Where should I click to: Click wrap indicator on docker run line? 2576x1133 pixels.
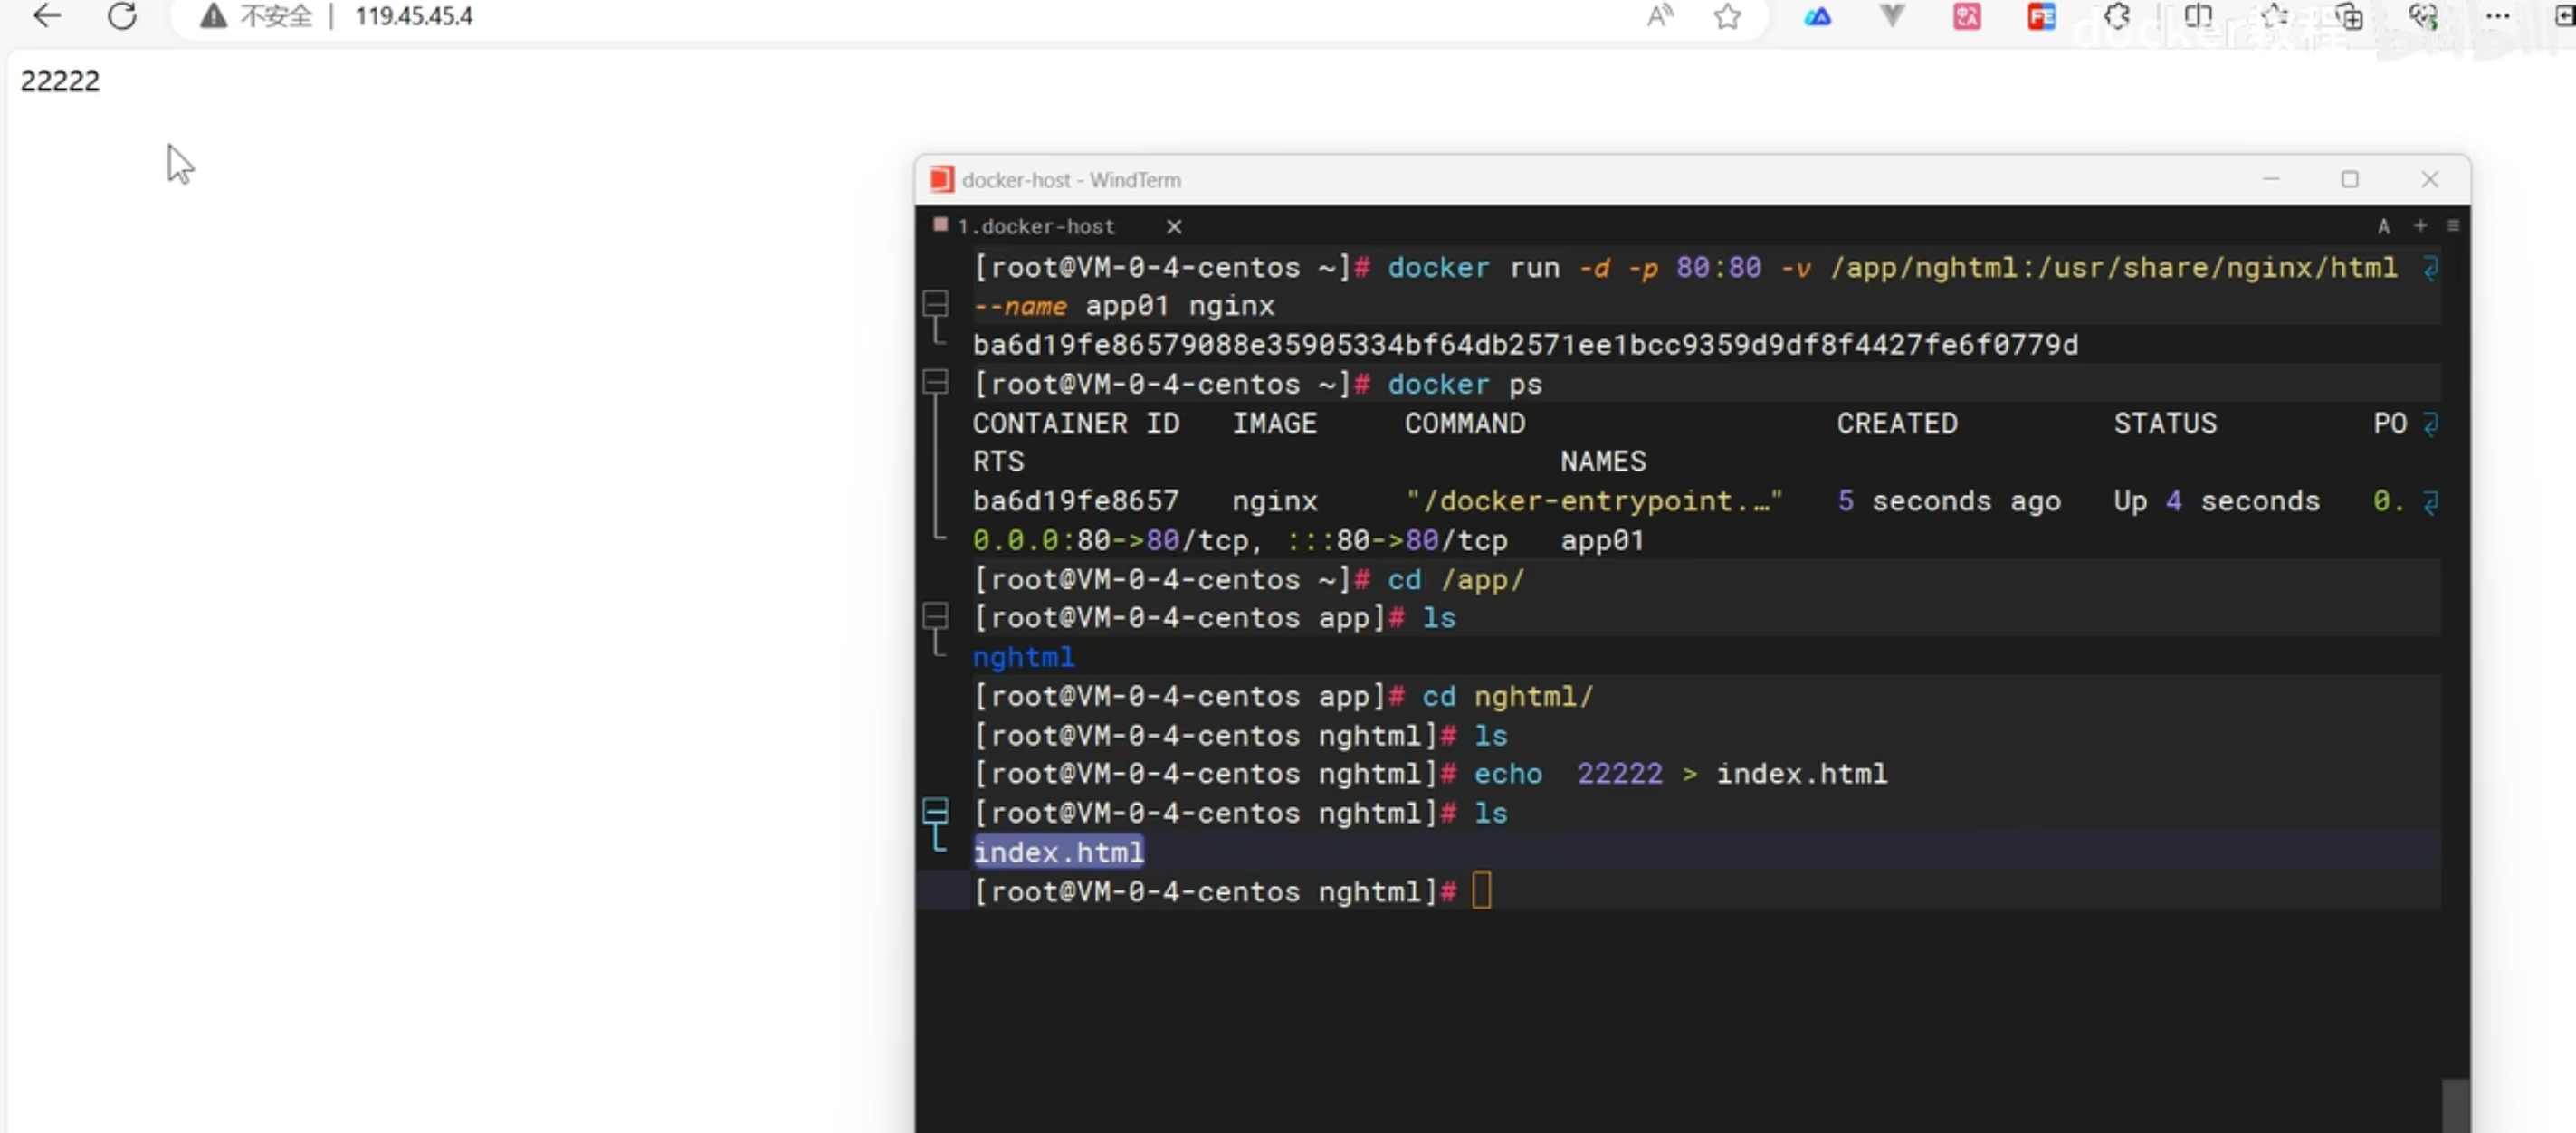pos(2430,267)
